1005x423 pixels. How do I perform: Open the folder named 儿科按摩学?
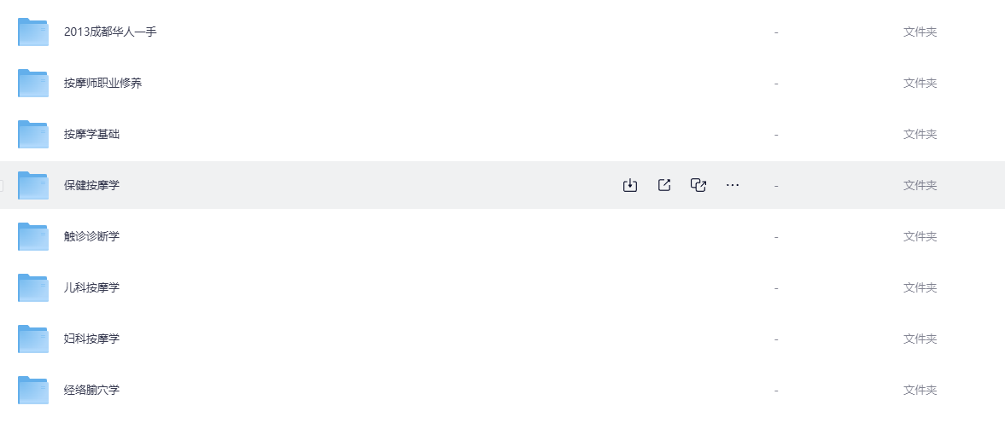pos(91,287)
